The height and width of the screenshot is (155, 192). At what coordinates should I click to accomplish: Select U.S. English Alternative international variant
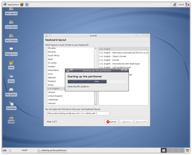pos(124,53)
